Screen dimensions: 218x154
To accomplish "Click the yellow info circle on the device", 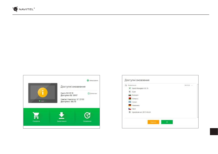I will point(43,92).
